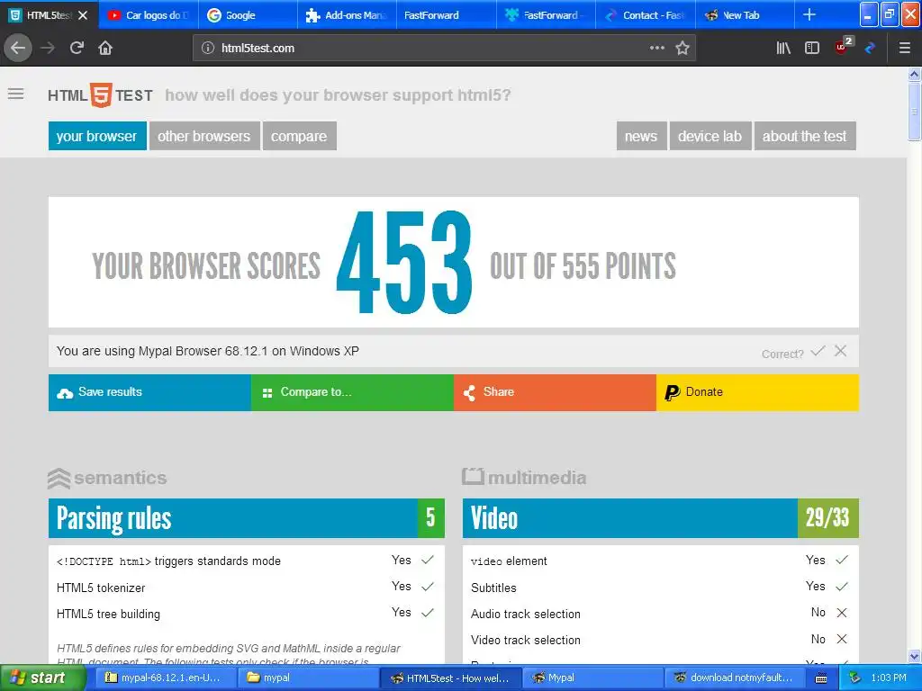Click the Donate button

757,392
